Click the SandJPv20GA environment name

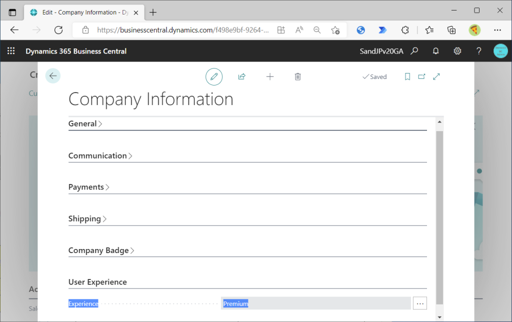[381, 51]
